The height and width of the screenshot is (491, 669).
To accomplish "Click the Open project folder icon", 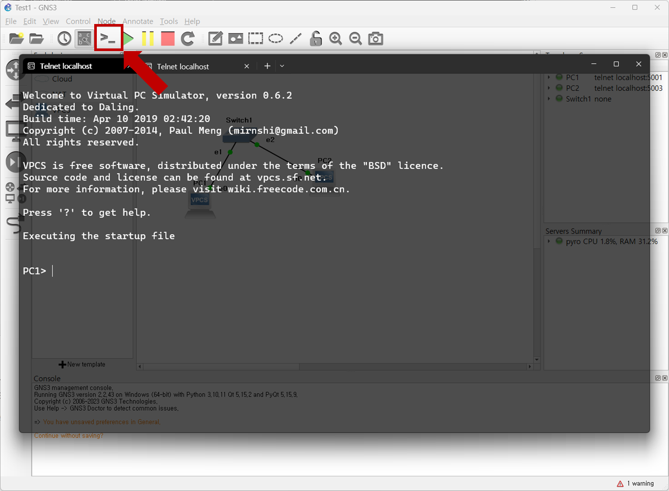I will coord(37,39).
